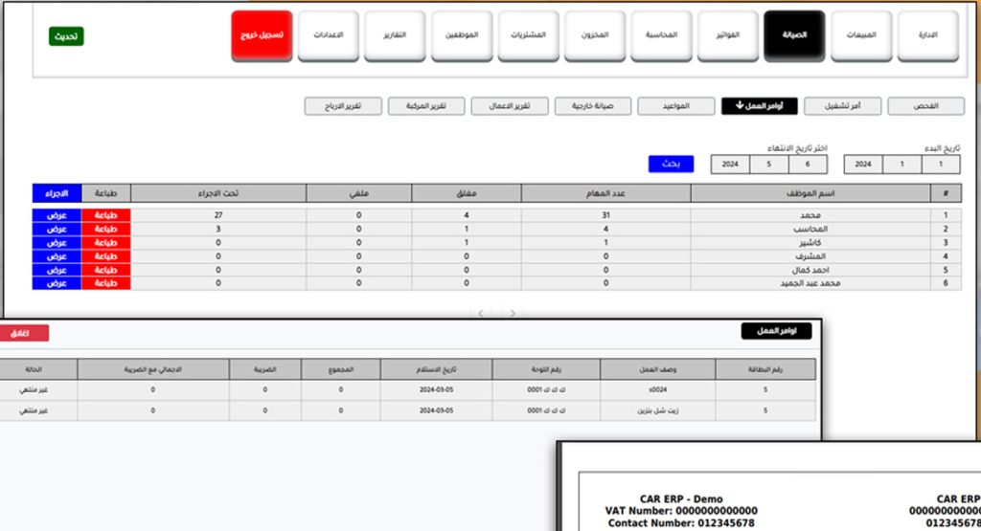
Task: Select the المواعيد appointments sub-tab
Action: click(x=676, y=106)
